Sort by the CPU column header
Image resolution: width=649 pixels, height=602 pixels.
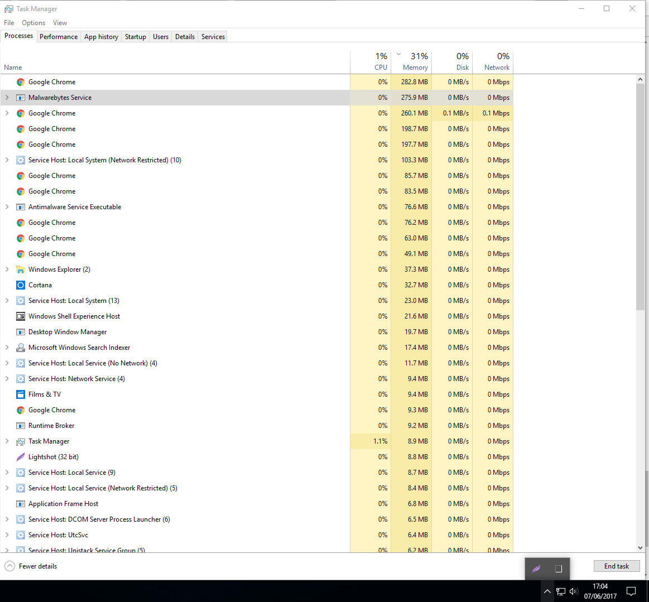pyautogui.click(x=370, y=62)
